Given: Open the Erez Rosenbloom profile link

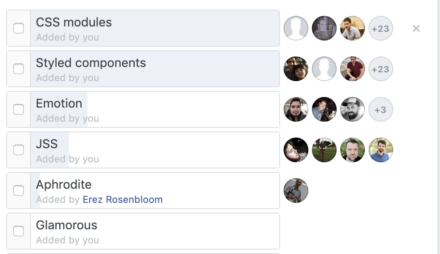Looking at the screenshot, I should [123, 200].
